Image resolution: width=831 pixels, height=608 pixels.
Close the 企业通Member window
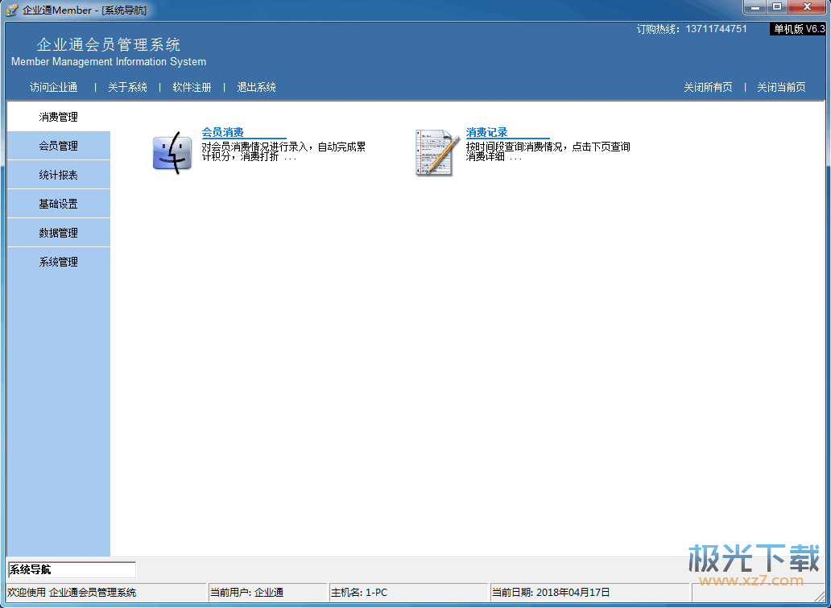tap(807, 7)
